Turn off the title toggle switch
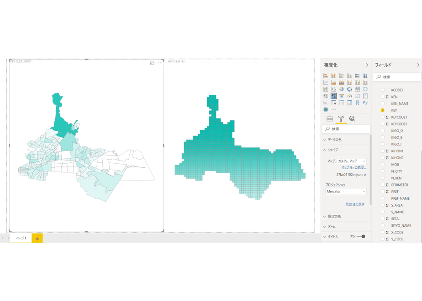Image resolution: width=422 pixels, height=301 pixels. coord(361,237)
